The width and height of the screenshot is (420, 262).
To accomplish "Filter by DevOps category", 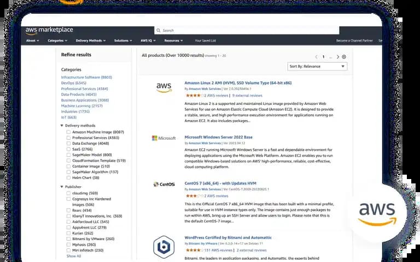I will pos(74,83).
